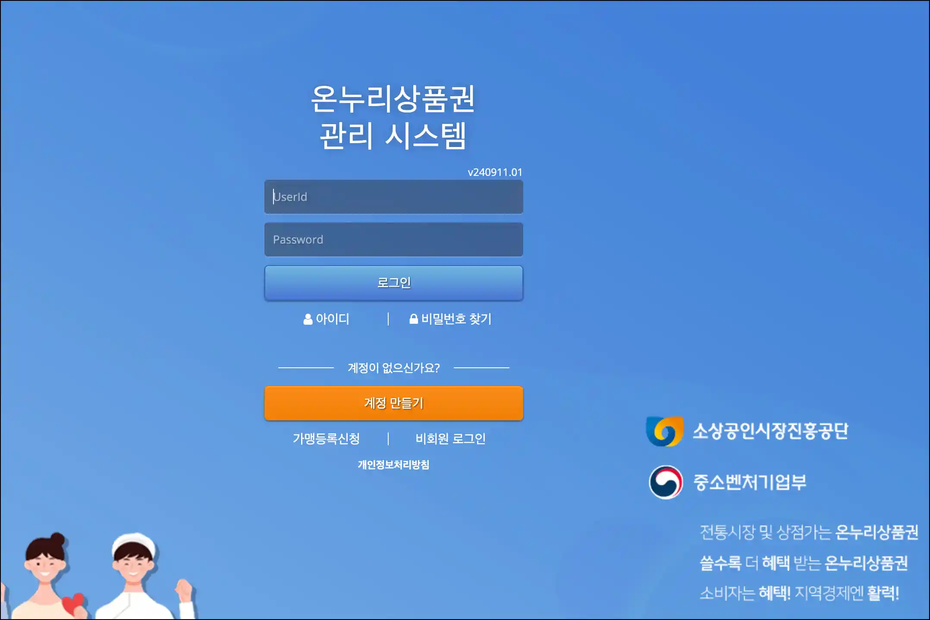
Task: Click the 소상공인시장진흥공단 text
Action: (x=770, y=431)
